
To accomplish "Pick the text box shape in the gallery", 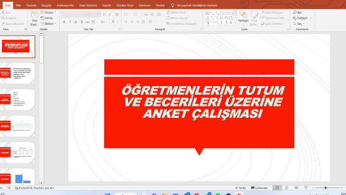I will click(x=208, y=13).
